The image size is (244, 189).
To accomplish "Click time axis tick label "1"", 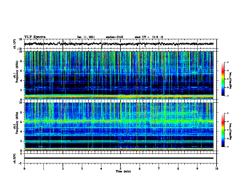I will [x=43, y=169].
